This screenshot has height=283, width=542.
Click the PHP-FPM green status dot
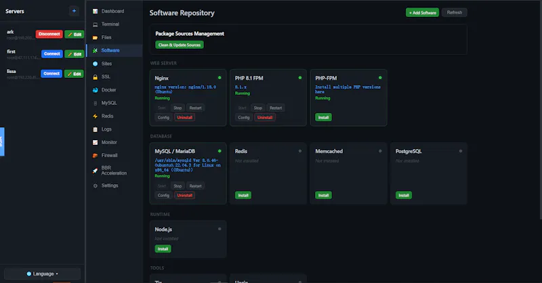click(380, 78)
